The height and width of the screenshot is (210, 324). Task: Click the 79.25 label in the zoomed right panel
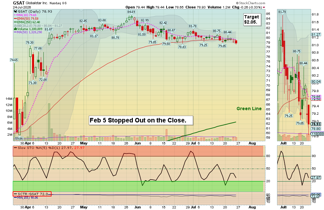pyautogui.click(x=289, y=116)
